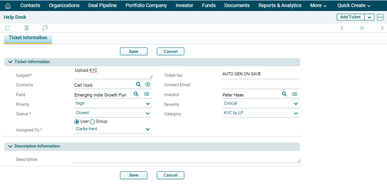387x184 pixels.
Task: Open the three-dot more options button
Action: pyautogui.click(x=380, y=17)
